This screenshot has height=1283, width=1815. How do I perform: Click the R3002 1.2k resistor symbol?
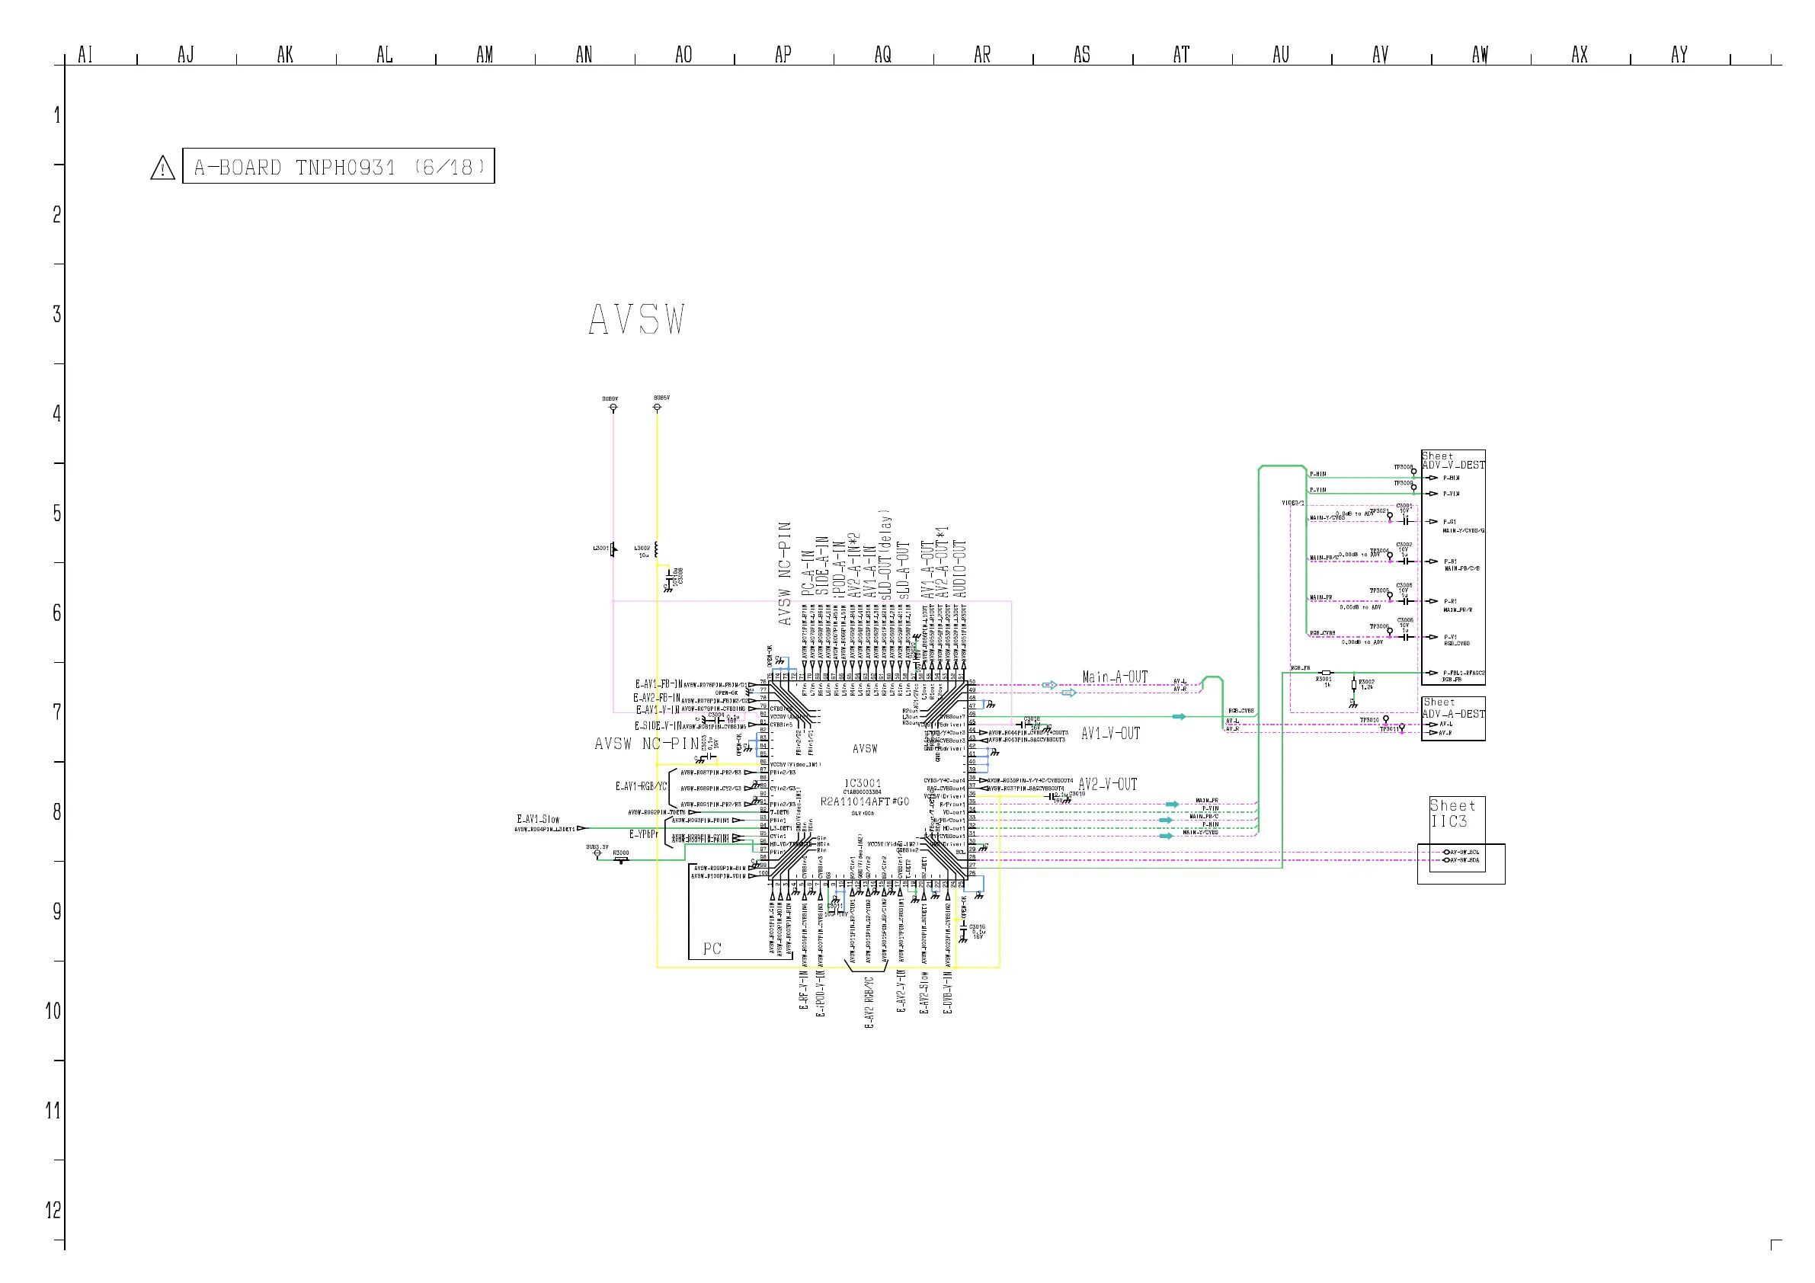pos(1353,684)
